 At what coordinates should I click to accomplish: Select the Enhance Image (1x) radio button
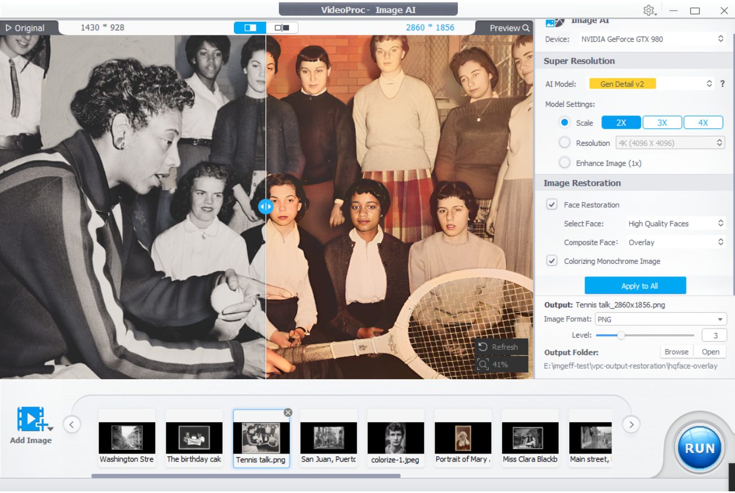(564, 163)
